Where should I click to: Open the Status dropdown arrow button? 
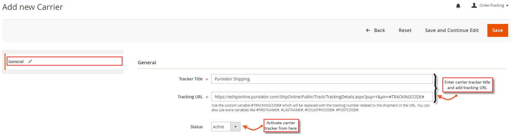(x=235, y=127)
